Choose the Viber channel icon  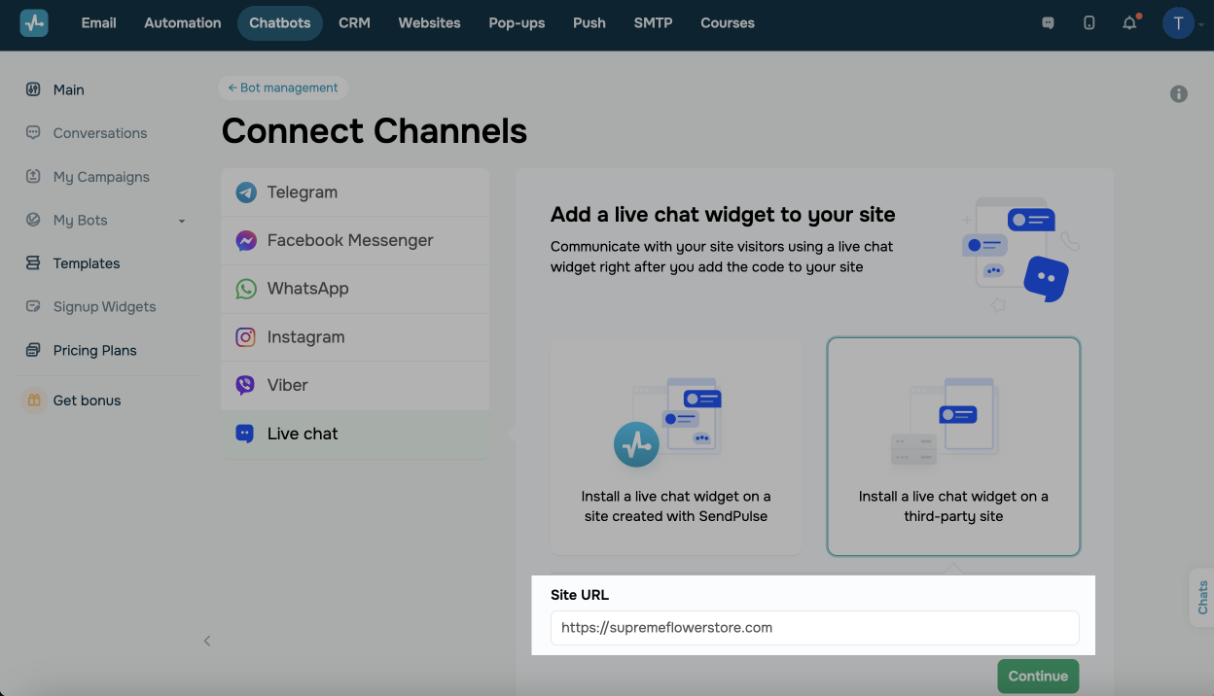tap(246, 385)
